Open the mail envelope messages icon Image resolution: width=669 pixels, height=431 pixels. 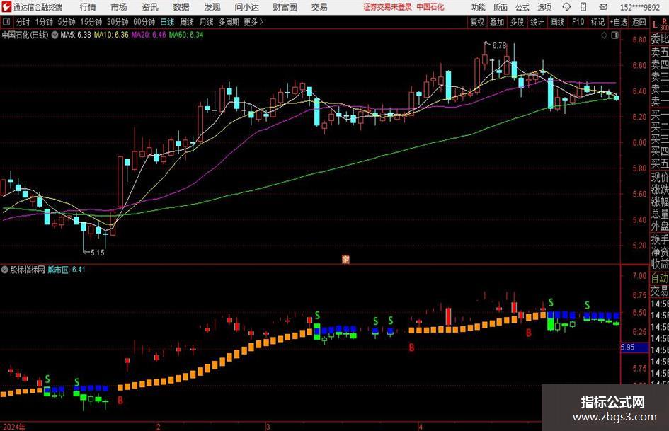[603, 7]
